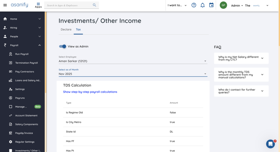
Task: Click the help question mark icon
Action: click(x=194, y=5)
